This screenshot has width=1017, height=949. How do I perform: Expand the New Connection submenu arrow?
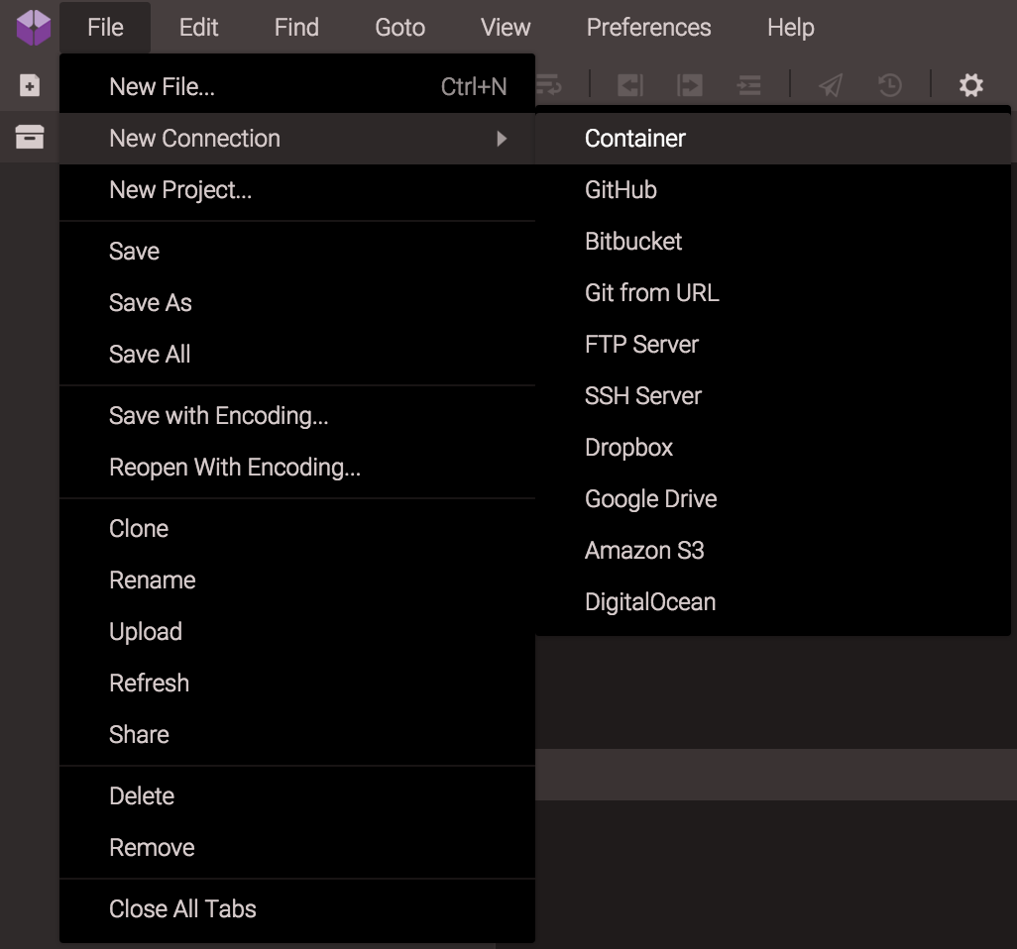click(502, 139)
